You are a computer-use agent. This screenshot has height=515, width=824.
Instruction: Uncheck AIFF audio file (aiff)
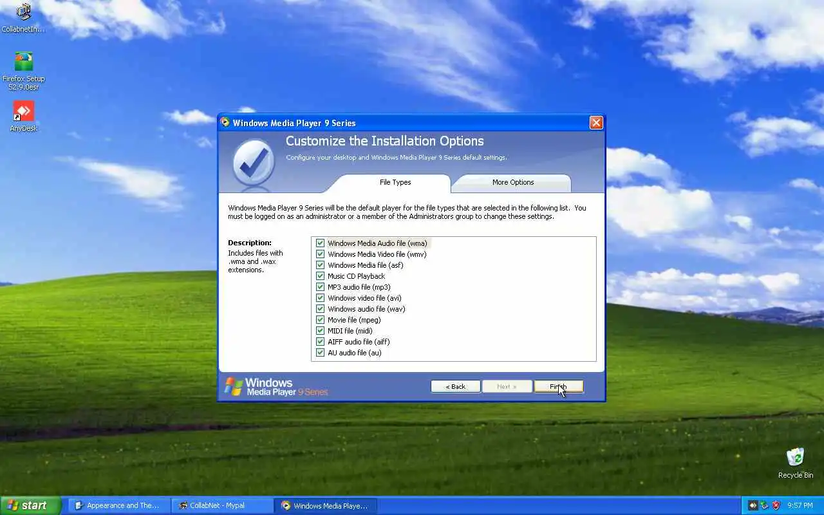pyautogui.click(x=320, y=342)
